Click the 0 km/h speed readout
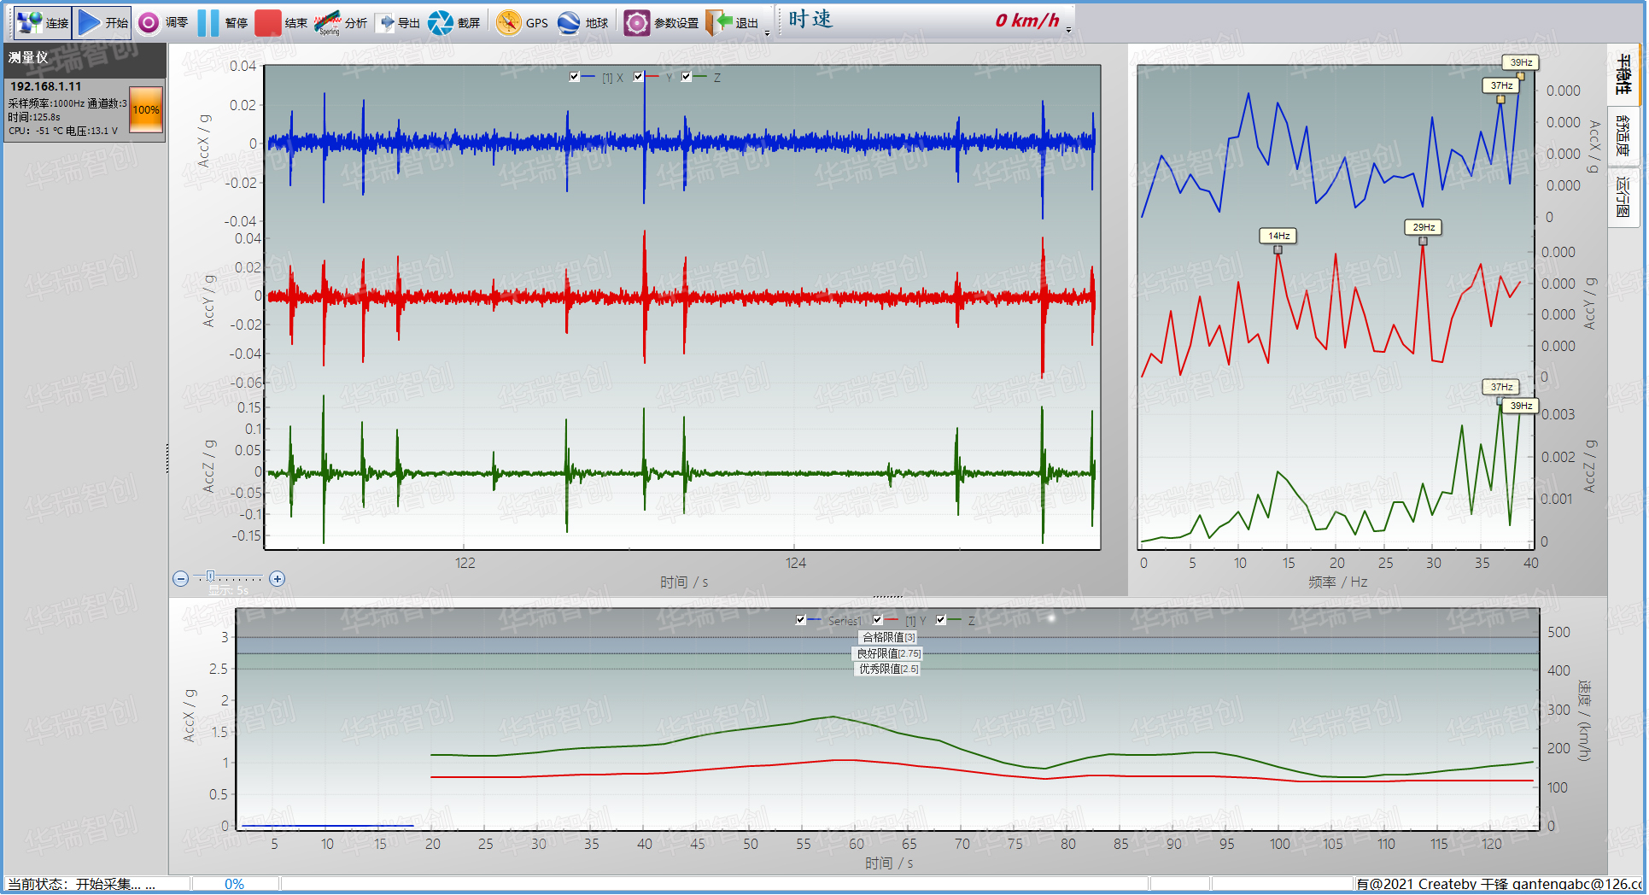 pyautogui.click(x=1027, y=20)
